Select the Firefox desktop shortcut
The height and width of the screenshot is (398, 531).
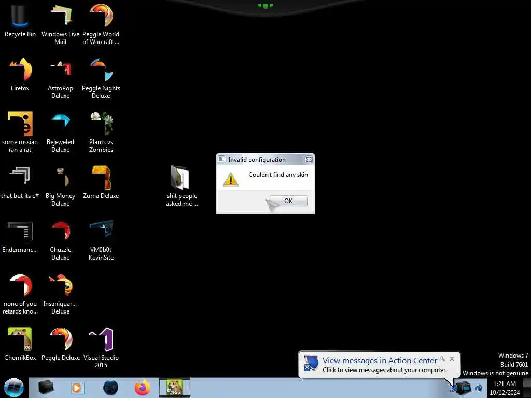point(20,75)
